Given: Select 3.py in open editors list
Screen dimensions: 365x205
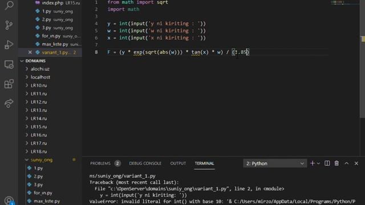Looking at the screenshot, I should [50, 28].
